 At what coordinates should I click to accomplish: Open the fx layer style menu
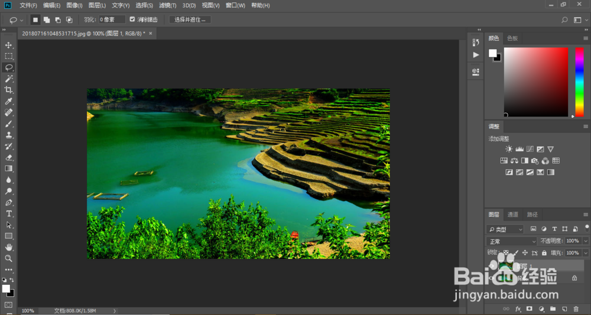click(518, 309)
